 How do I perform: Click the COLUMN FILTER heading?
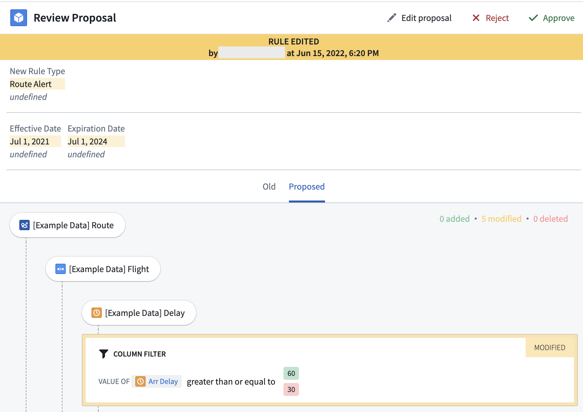139,354
